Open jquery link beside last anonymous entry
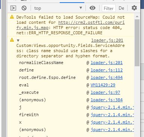Image resolution: width=144 pixels, height=137 pixels. pos(112,130)
